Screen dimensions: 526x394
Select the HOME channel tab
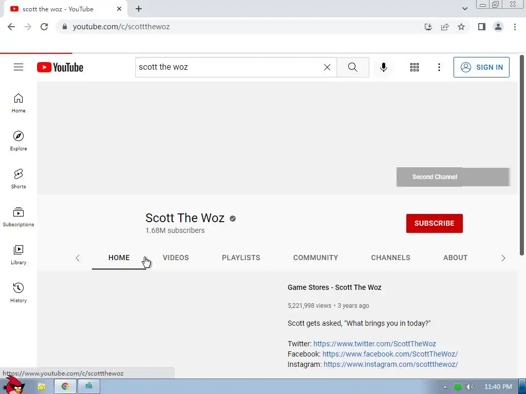(119, 258)
